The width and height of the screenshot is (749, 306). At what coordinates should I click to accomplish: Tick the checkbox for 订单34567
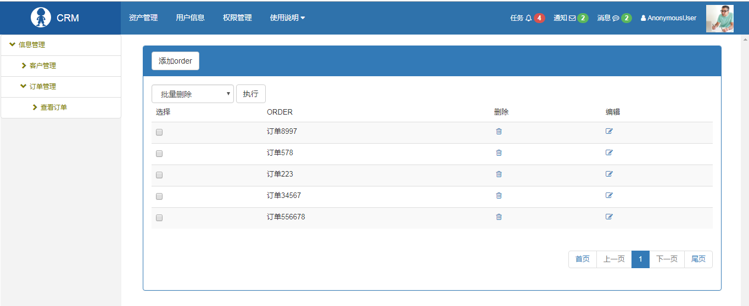(x=159, y=196)
